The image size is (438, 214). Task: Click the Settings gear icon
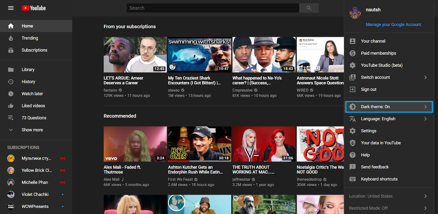point(353,131)
